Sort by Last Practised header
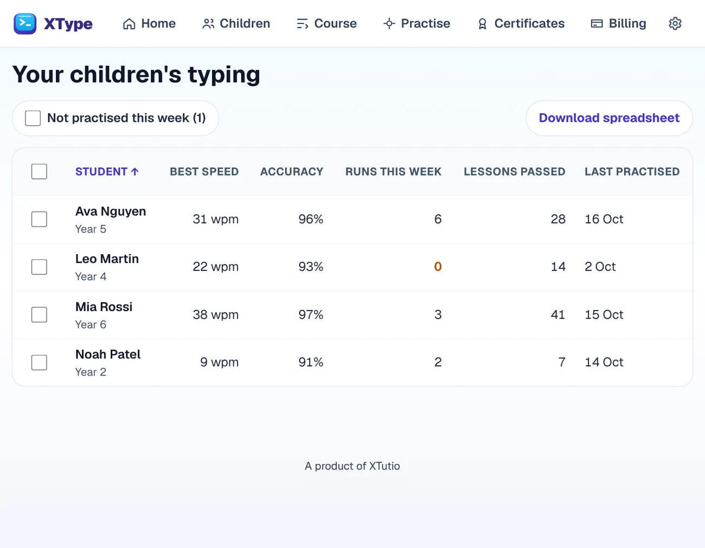705x548 pixels. tap(632, 172)
